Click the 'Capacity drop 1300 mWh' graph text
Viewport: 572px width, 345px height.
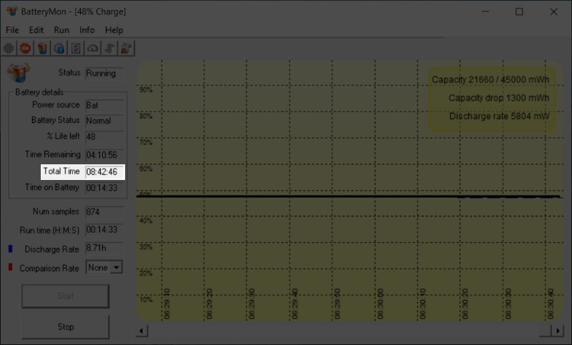click(x=498, y=98)
